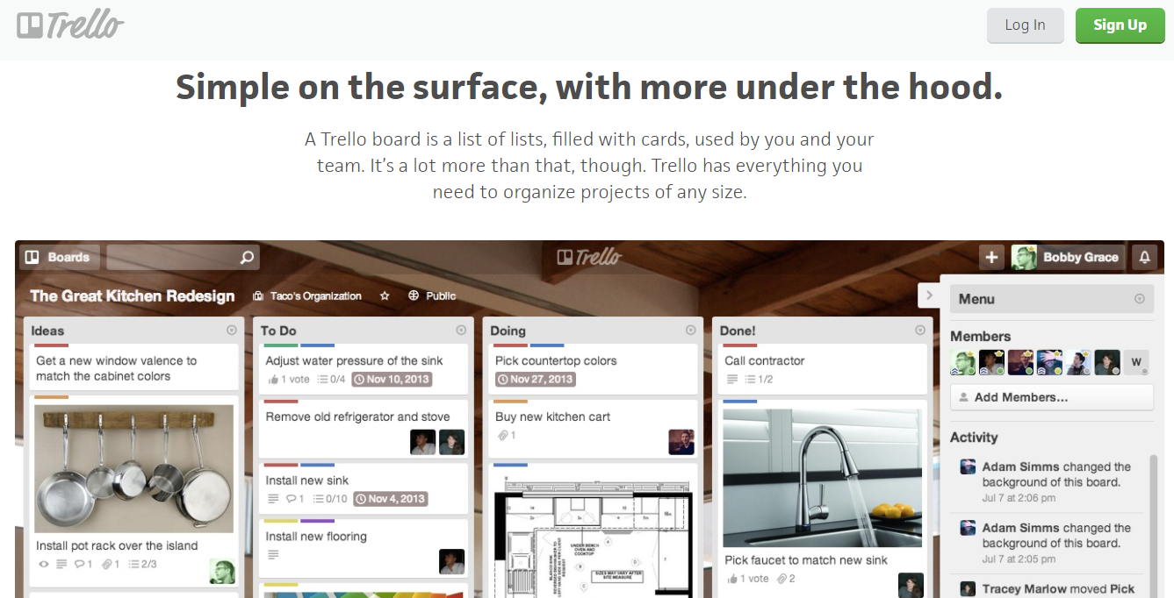Click the Nov 10, 2013 due date badge
The width and height of the screenshot is (1174, 598).
click(392, 380)
